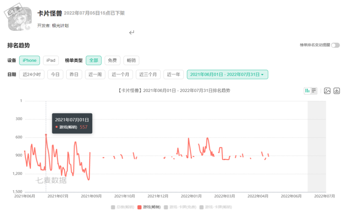The width and height of the screenshot is (343, 216).
Task: Set date range to 近一年
Action: [173, 75]
